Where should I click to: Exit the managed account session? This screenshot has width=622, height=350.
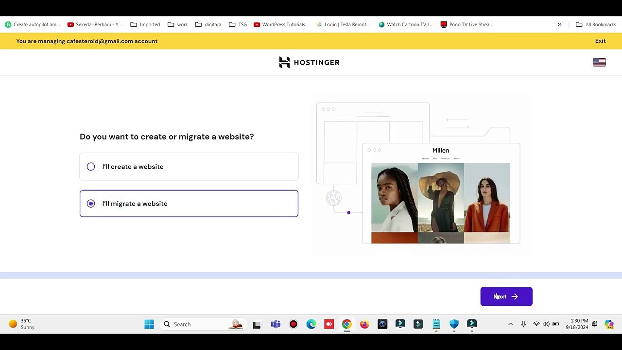click(x=601, y=41)
